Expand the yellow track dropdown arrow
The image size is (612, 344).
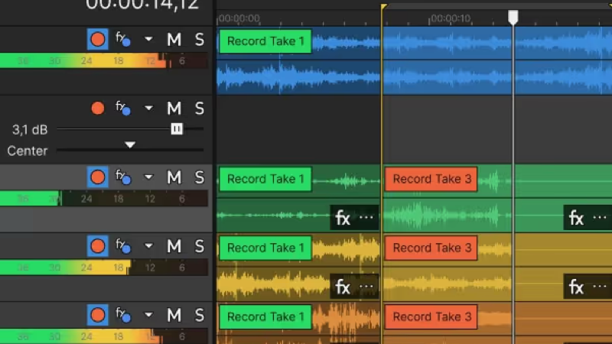coord(148,246)
